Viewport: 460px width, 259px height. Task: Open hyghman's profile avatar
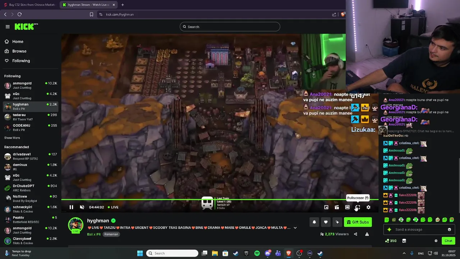[75, 225]
